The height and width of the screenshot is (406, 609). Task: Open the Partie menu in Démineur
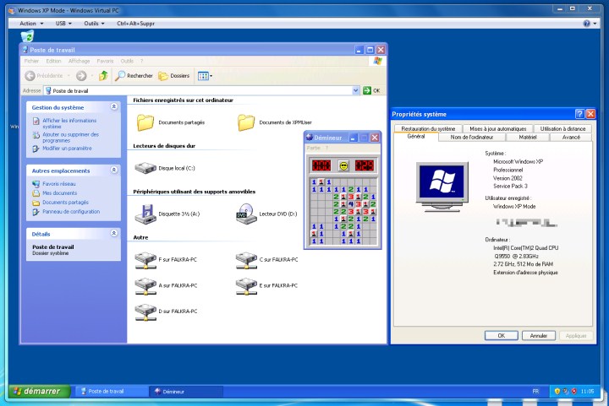314,148
